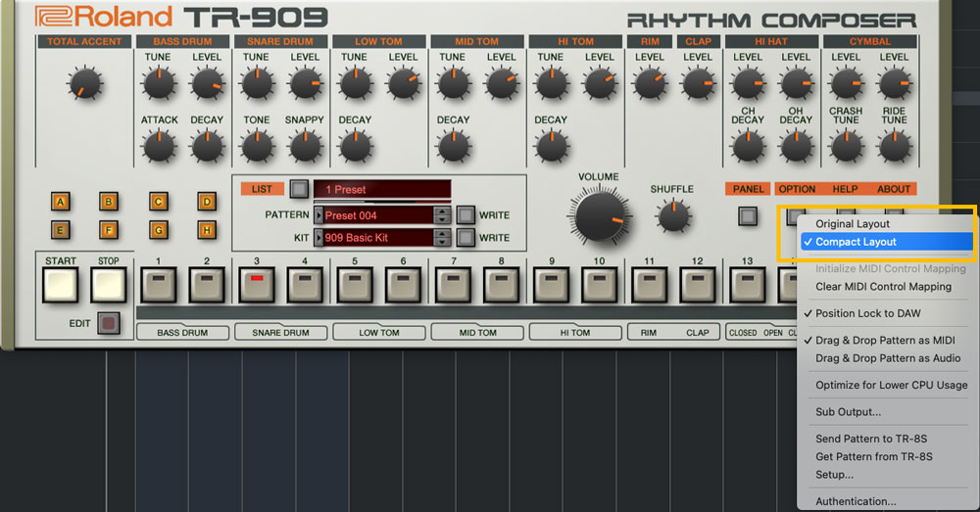Click the MID TOM instrument select button

coord(477,332)
